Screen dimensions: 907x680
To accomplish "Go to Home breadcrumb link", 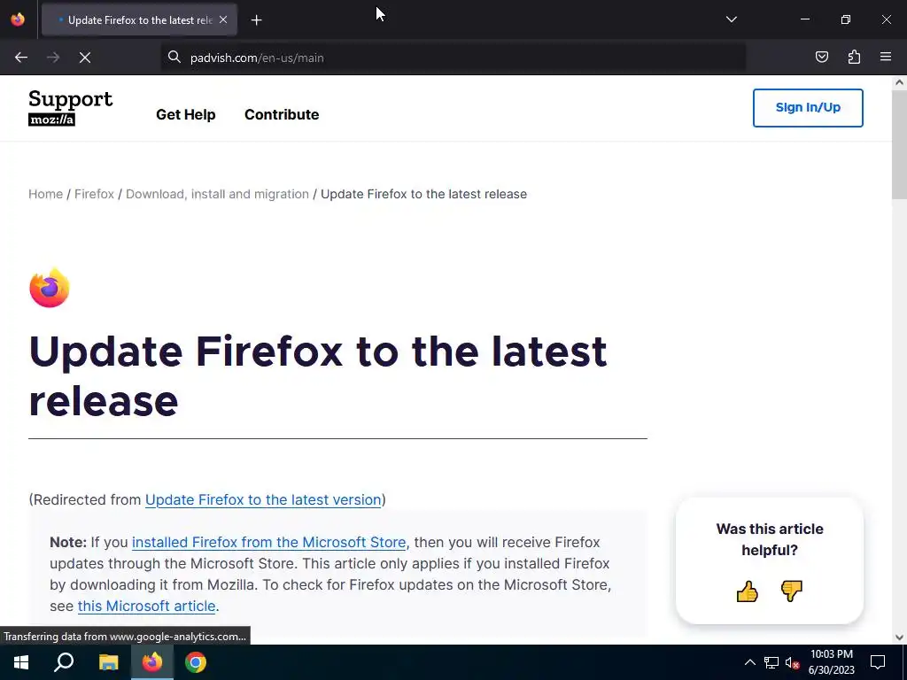I will [x=46, y=194].
